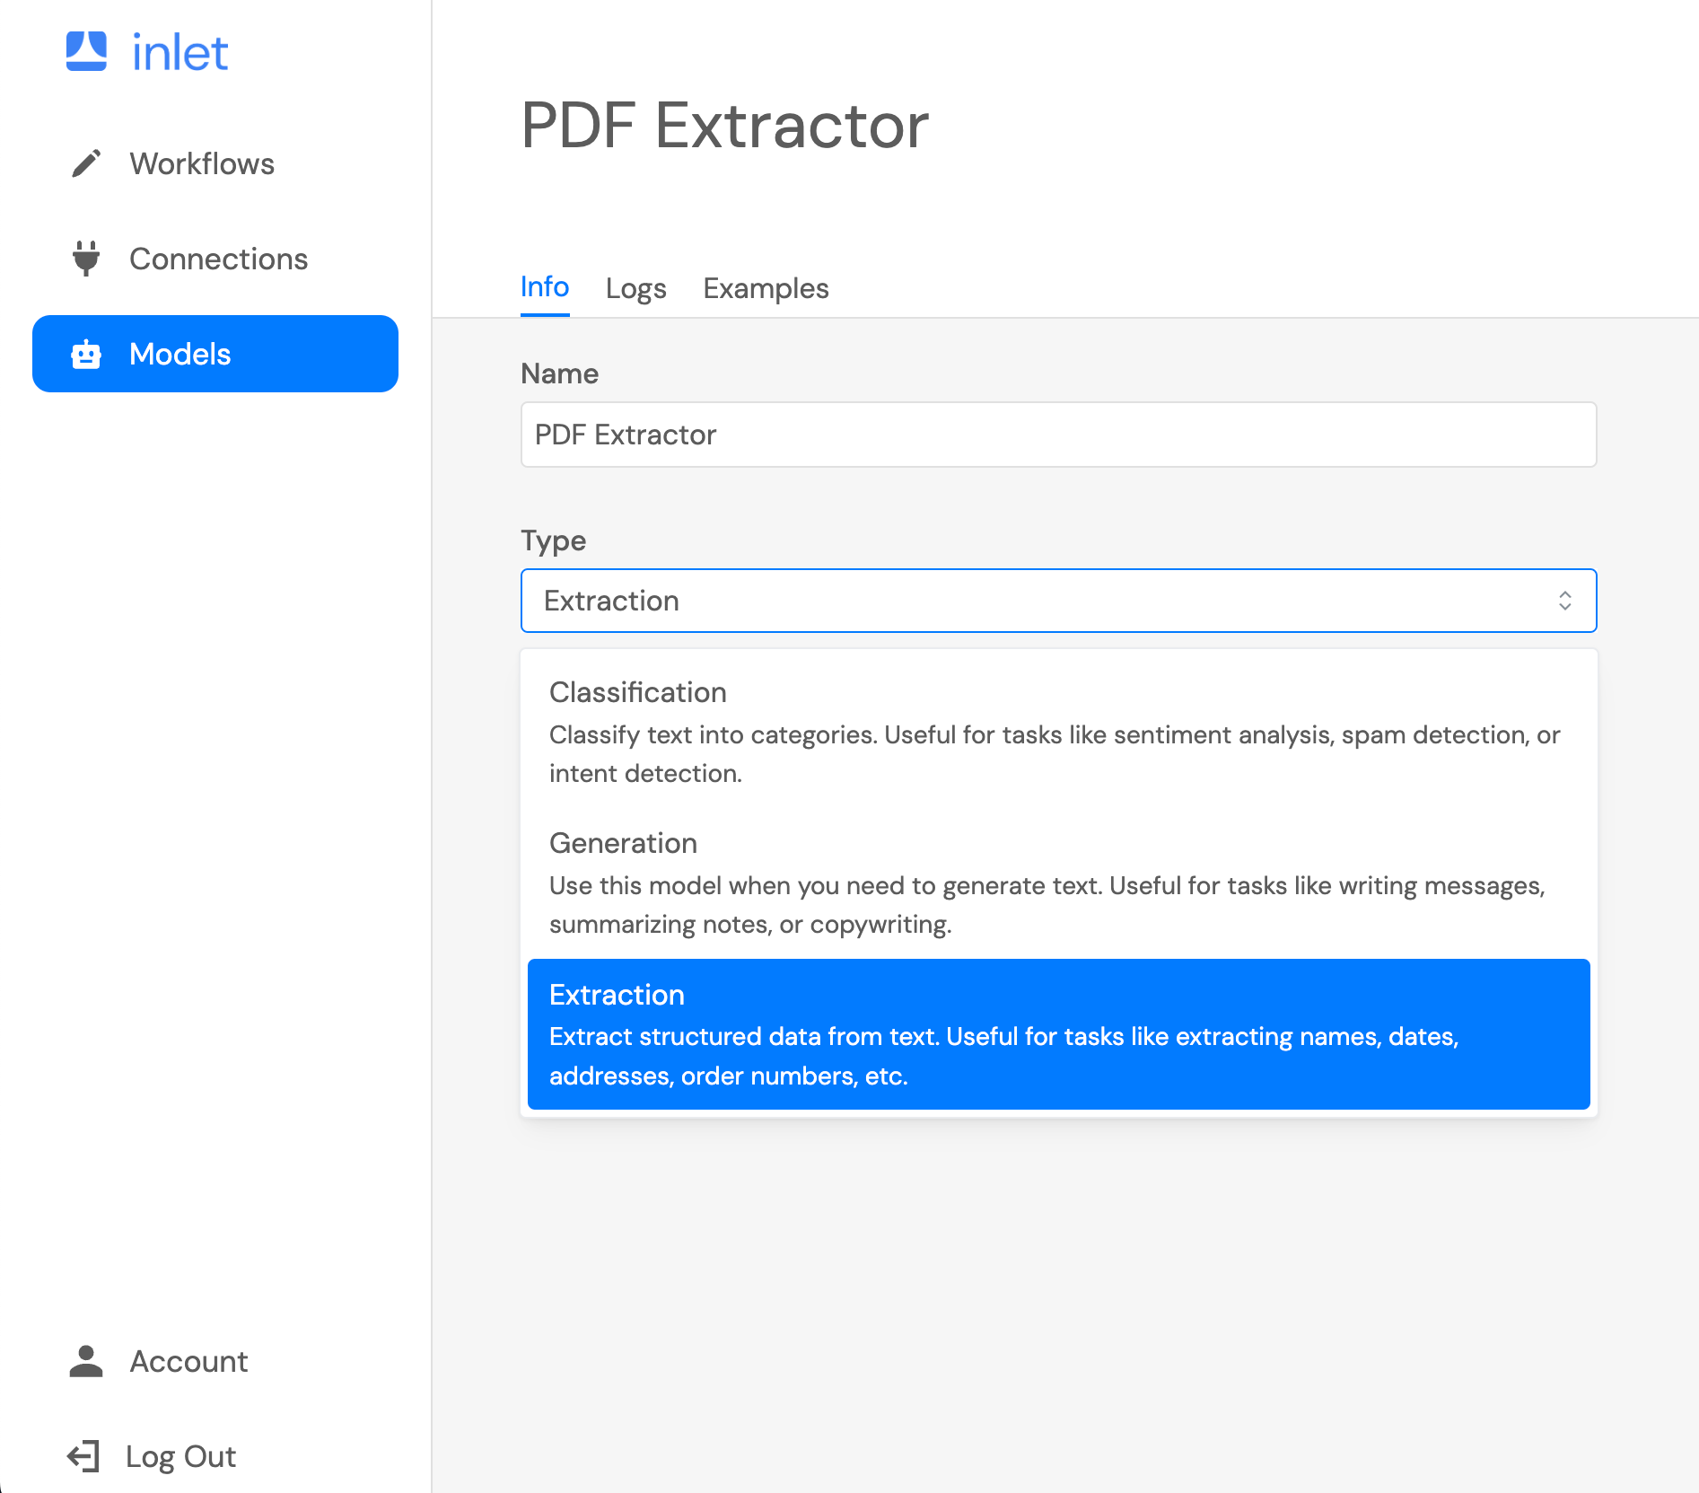Click the up-down chevron on the Type selector
The image size is (1699, 1493).
[1565, 600]
